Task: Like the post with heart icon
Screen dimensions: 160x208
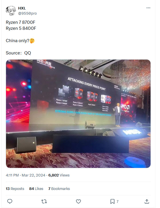Action: [x=78, y=201]
